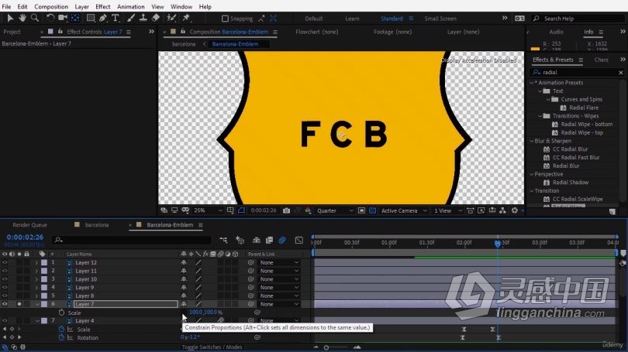Open composition flowchart icon in timeline
The height and width of the screenshot is (352, 628).
point(223,240)
